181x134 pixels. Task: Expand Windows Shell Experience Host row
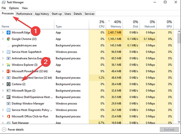(3, 97)
